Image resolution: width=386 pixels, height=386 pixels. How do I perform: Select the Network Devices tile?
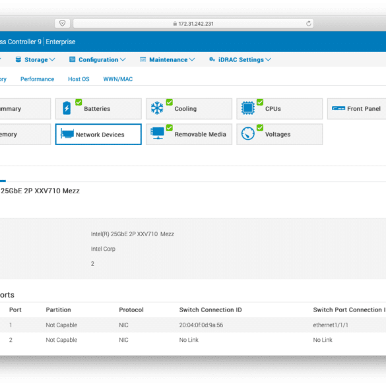[98, 134]
